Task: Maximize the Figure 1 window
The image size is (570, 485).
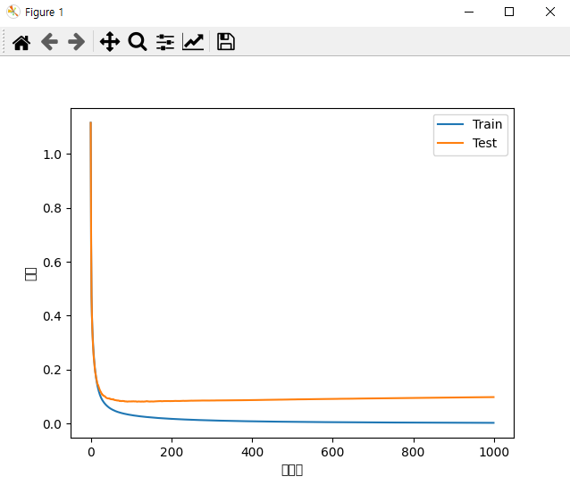Action: tap(509, 12)
